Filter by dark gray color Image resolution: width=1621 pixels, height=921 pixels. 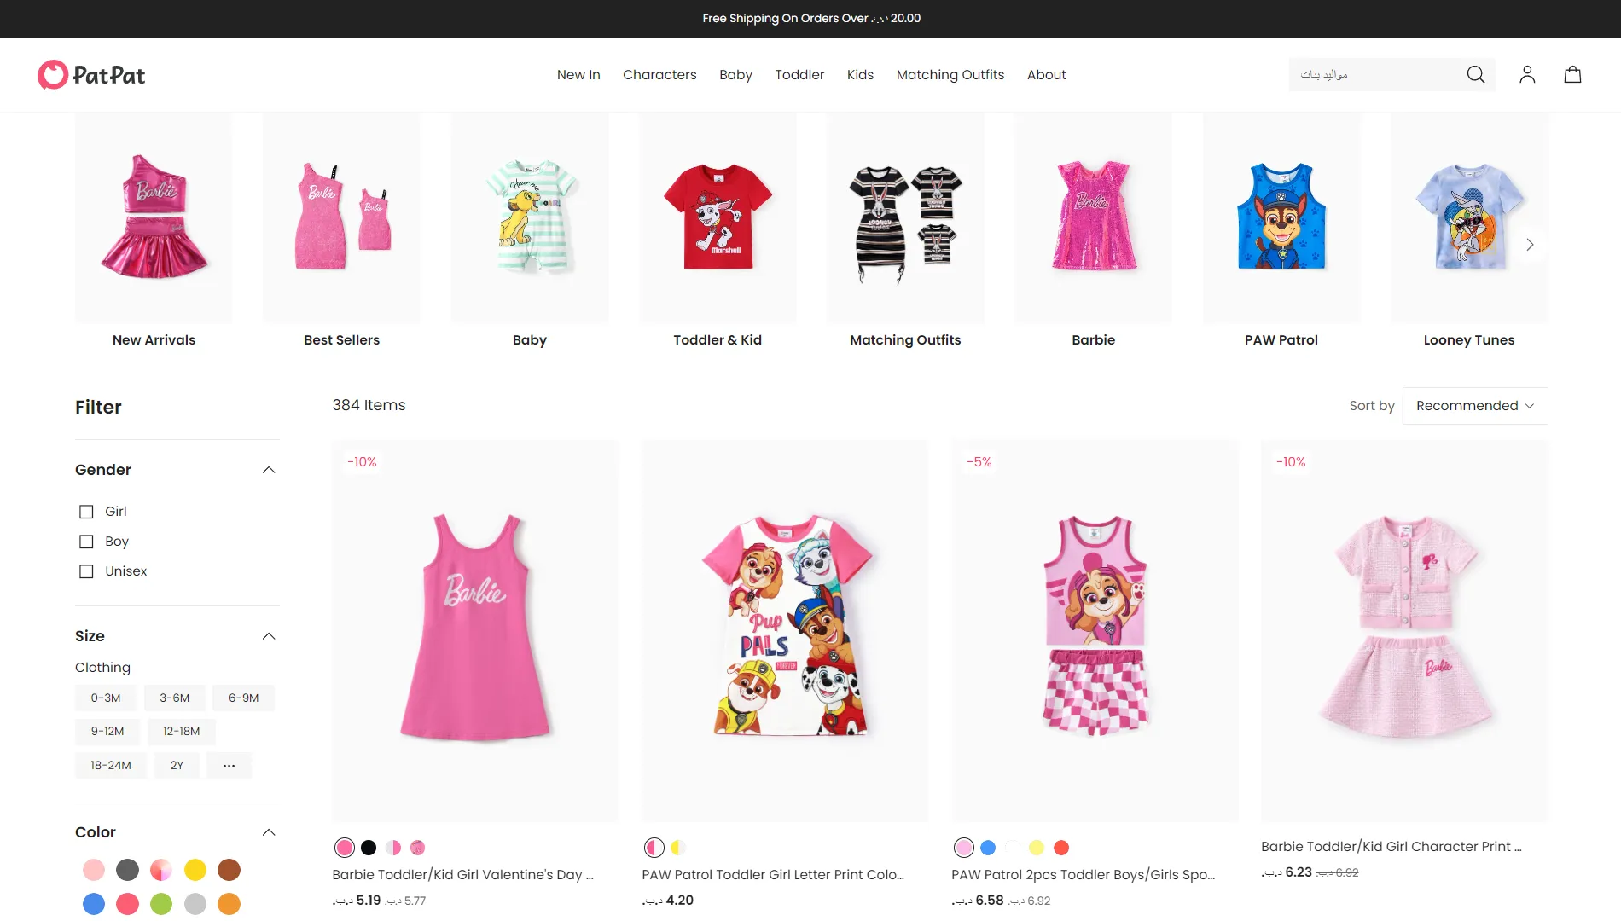128,870
